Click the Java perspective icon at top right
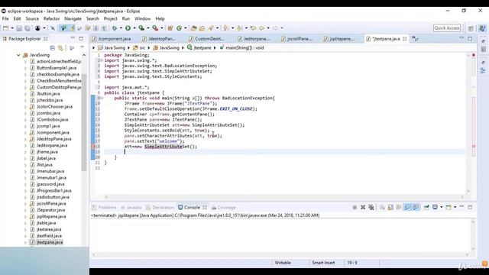489x275 pixels. point(482,28)
